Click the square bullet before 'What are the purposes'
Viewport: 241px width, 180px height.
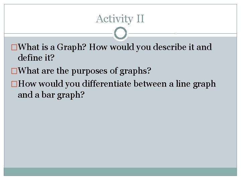coord(14,71)
